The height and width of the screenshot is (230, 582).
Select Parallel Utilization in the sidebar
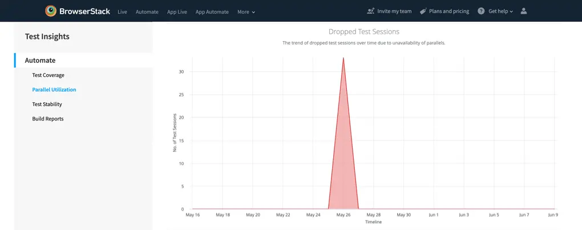tap(54, 90)
